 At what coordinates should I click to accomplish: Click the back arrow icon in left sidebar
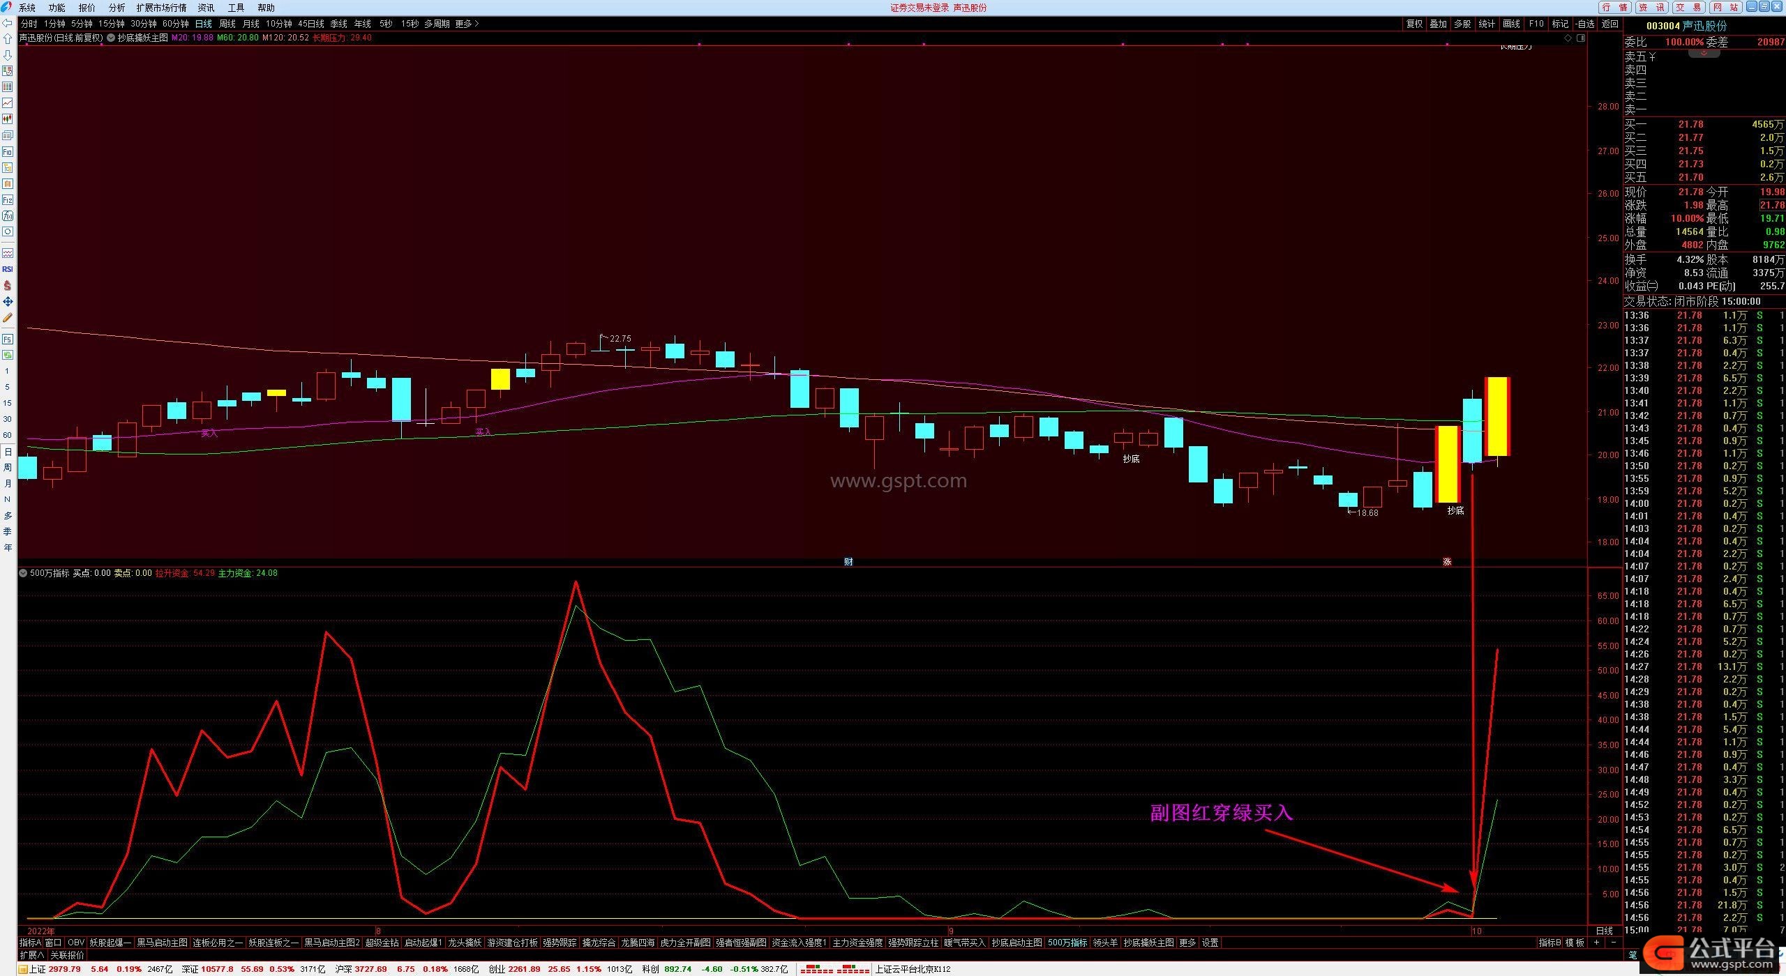pyautogui.click(x=8, y=23)
